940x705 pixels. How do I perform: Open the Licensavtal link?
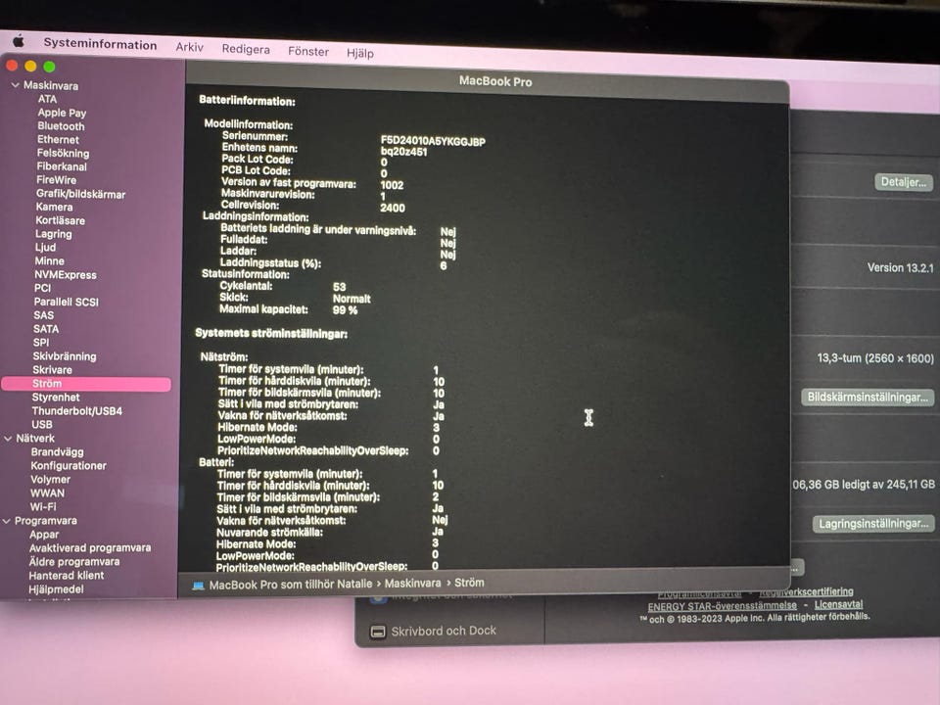839,604
